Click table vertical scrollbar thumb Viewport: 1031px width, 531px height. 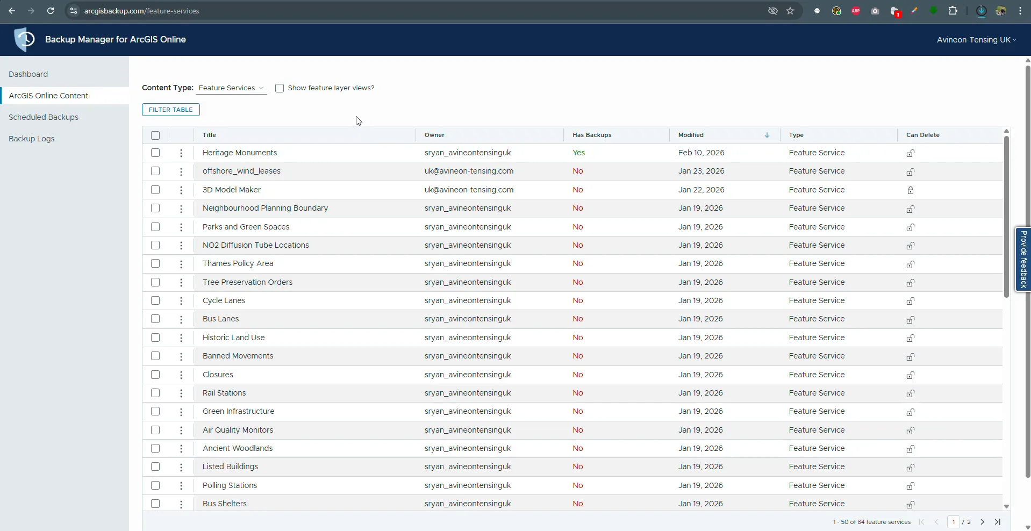1006,217
